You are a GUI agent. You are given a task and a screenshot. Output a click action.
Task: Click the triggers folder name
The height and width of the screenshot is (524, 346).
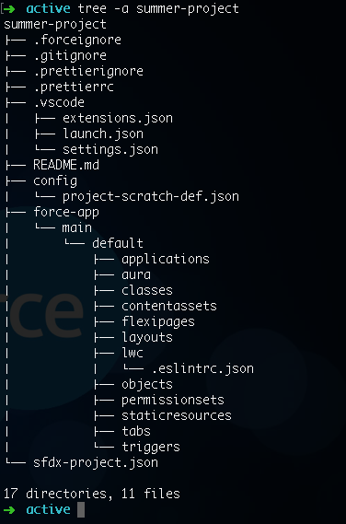pos(151,447)
